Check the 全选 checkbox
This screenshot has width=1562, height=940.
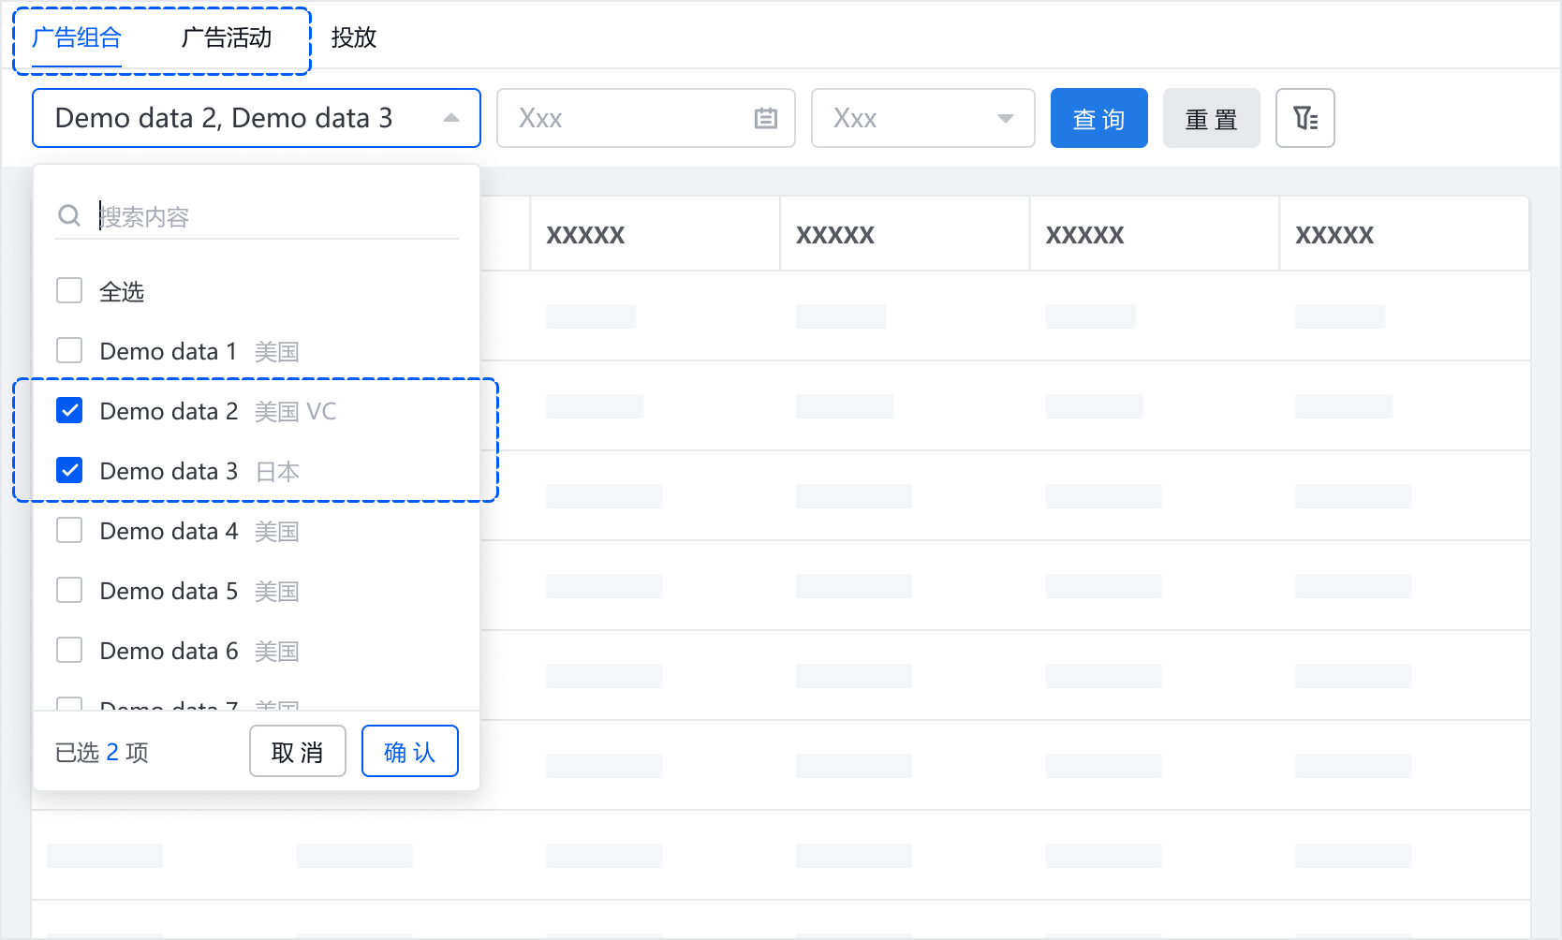[69, 290]
